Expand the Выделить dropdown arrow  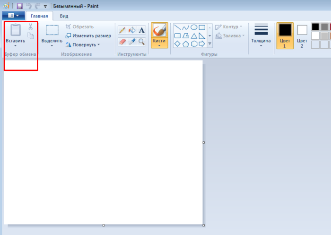[52, 45]
